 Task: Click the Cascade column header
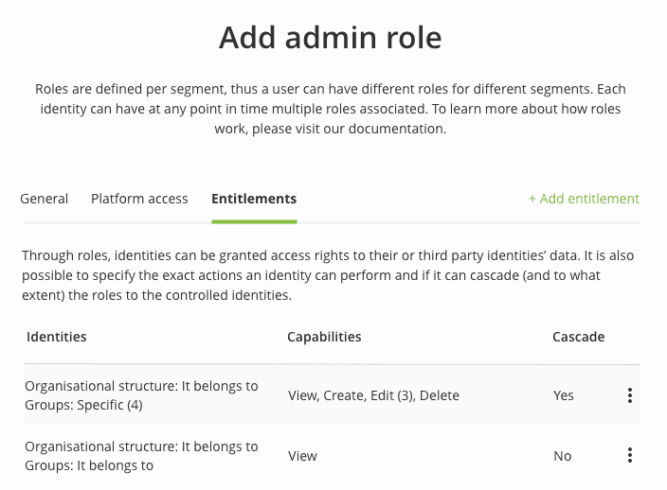coord(579,337)
